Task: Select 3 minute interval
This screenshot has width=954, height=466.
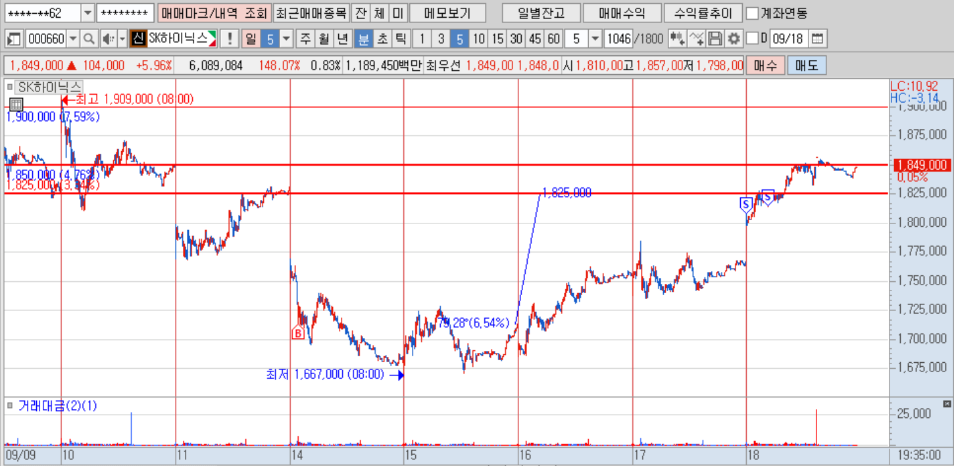Action: 441,39
